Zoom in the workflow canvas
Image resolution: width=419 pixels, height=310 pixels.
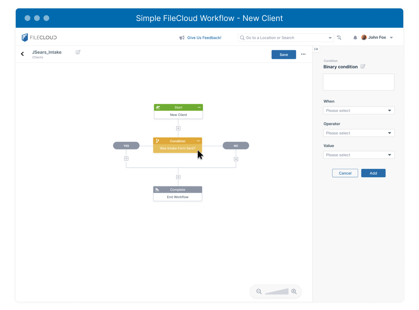(x=294, y=291)
